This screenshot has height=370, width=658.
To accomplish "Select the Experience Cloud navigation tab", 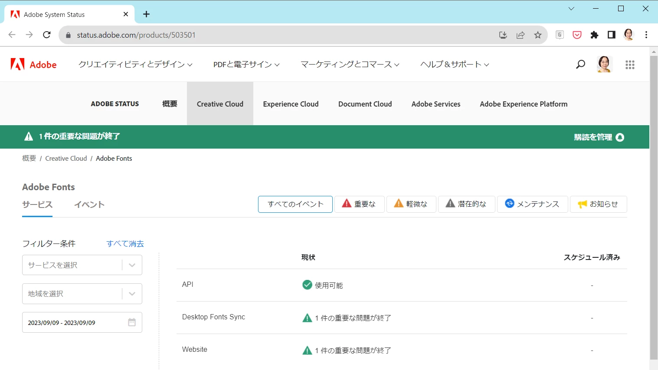I will 291,104.
